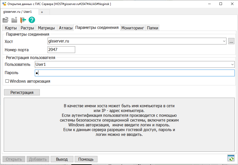Image resolution: width=238 pixels, height=165 pixels.
Task: Click the refresh icon in bottom-right corner
Action: click(x=230, y=158)
